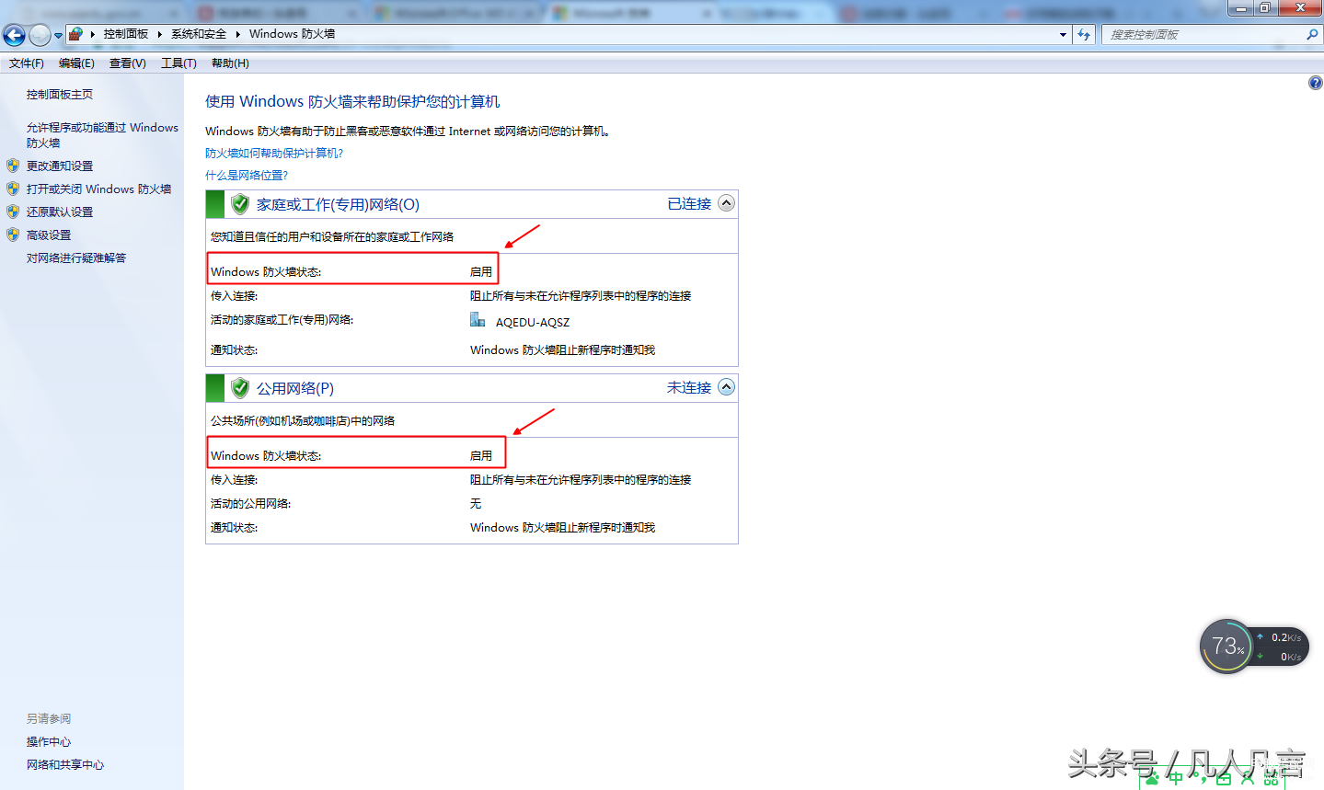This screenshot has height=790, width=1324.
Task: Restore down the control panel window
Action: pos(1265,7)
